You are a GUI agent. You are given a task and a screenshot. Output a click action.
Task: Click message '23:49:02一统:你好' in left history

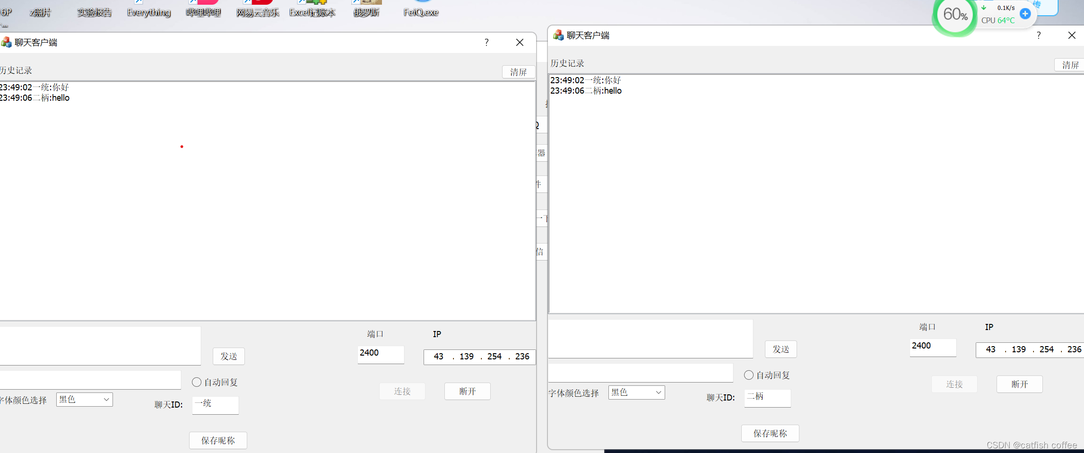(x=35, y=87)
